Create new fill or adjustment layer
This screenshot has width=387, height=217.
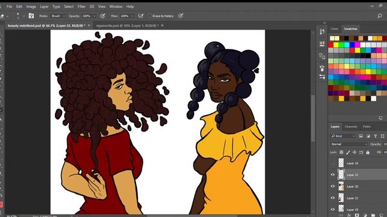[x=365, y=215]
